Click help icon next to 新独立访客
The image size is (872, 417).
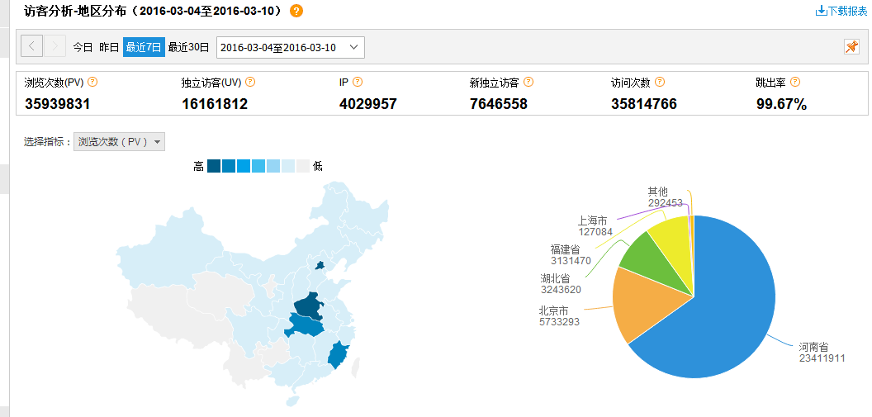(x=528, y=83)
